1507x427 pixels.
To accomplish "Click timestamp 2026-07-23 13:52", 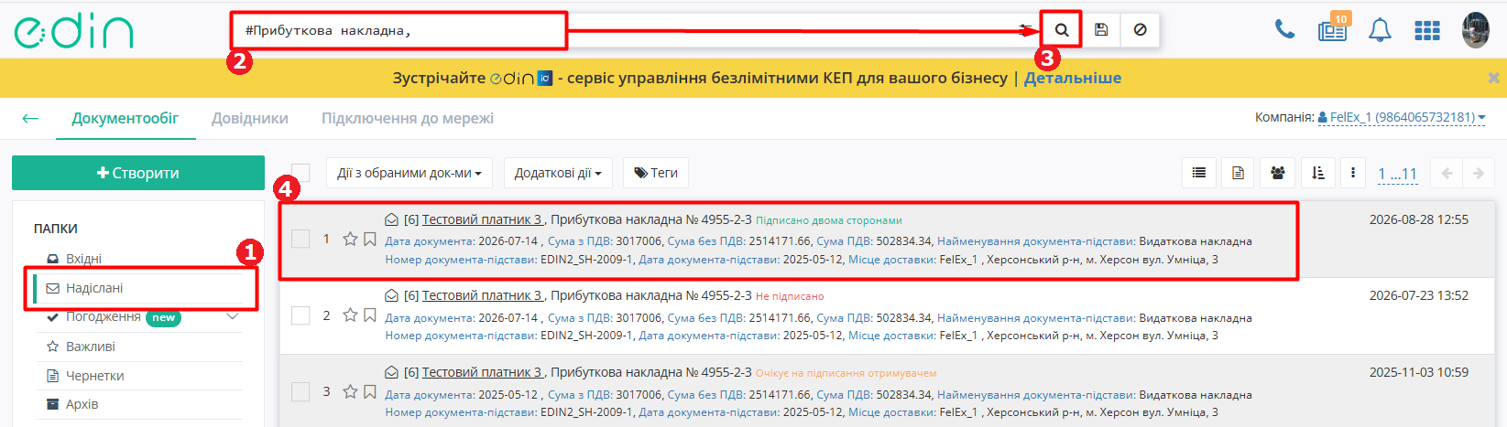I will (1419, 295).
